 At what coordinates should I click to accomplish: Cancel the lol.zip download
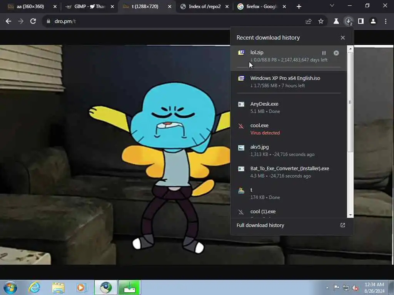tap(336, 53)
